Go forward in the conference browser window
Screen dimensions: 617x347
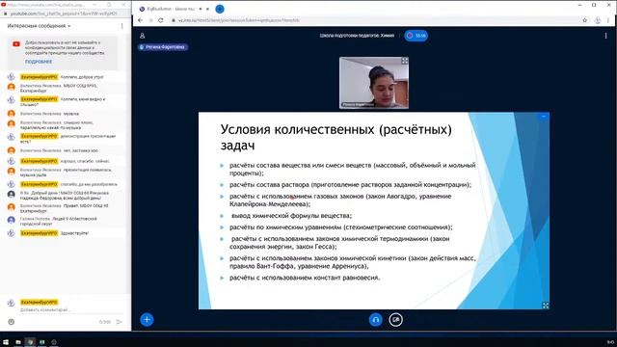(x=150, y=20)
